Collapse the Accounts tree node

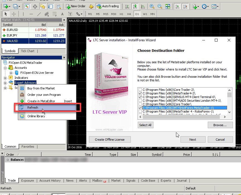point(5,68)
